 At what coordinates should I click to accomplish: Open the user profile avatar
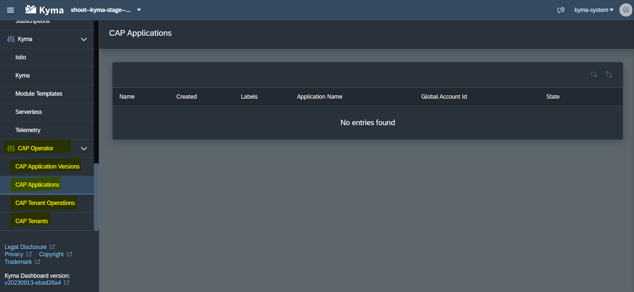[x=626, y=10]
